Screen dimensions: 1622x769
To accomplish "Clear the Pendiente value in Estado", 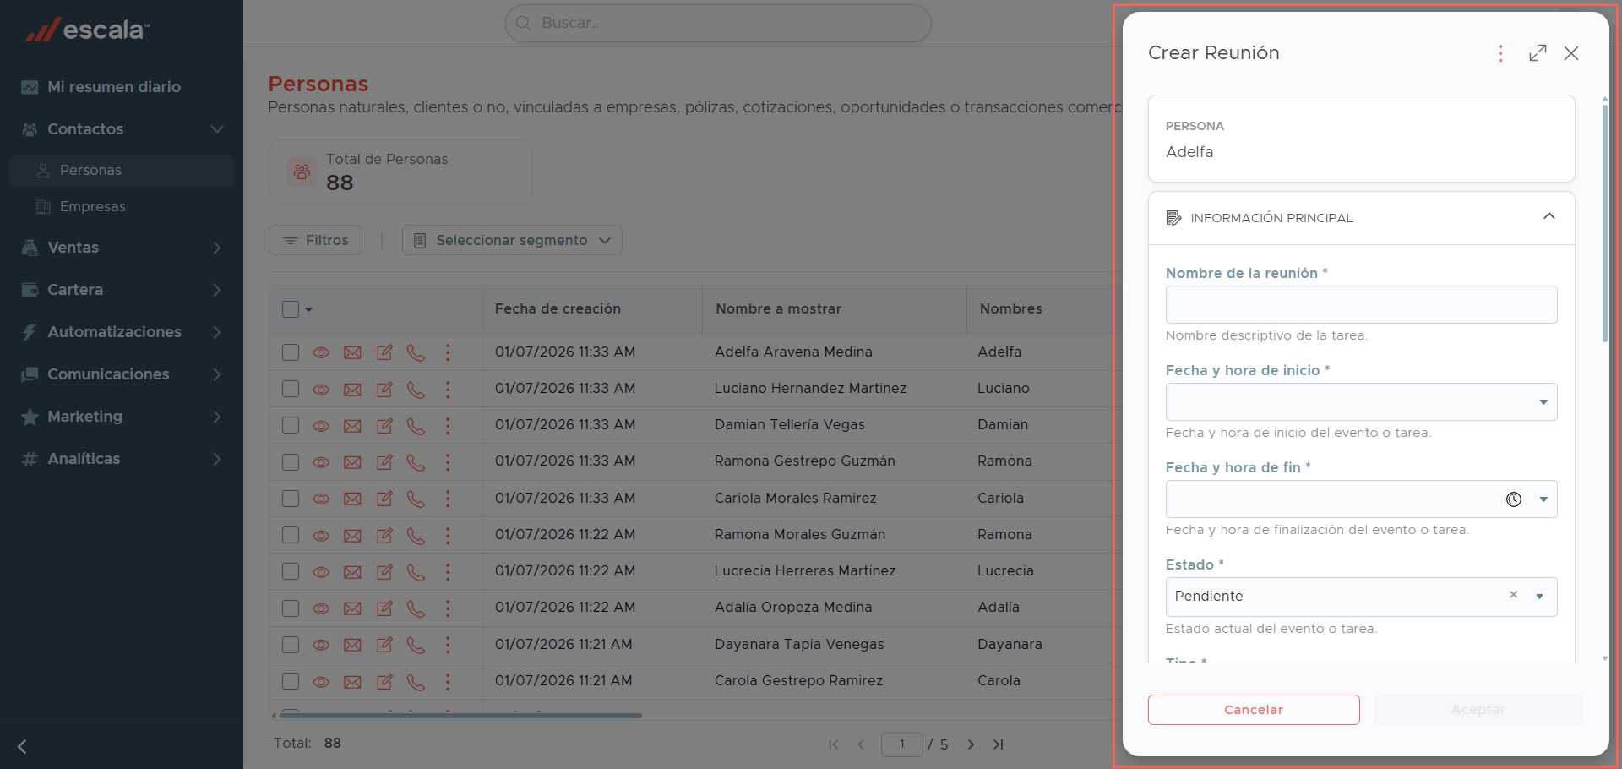I will click(1513, 595).
